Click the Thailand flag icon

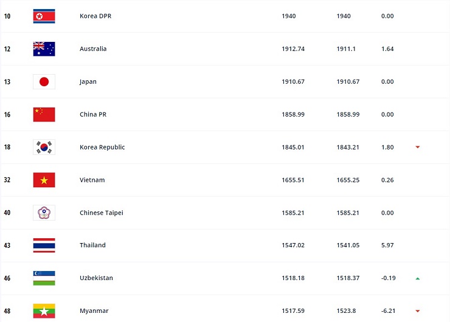44,245
